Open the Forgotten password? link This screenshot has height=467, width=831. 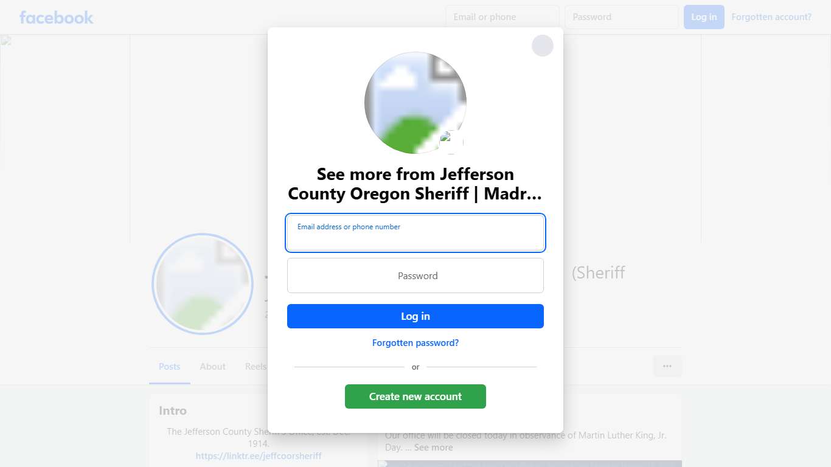pos(415,343)
